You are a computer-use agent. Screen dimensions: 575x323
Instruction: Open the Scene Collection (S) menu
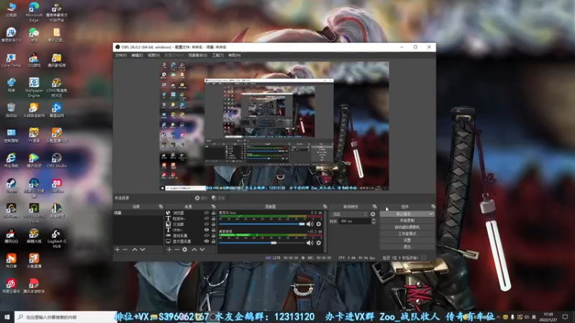pos(198,55)
